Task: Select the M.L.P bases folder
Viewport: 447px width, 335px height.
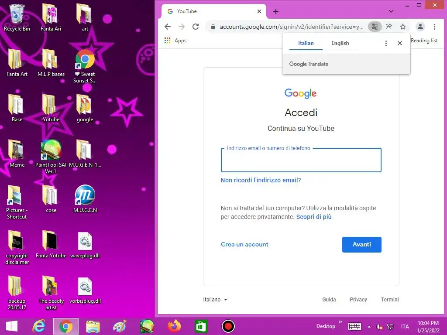Action: pos(51,63)
